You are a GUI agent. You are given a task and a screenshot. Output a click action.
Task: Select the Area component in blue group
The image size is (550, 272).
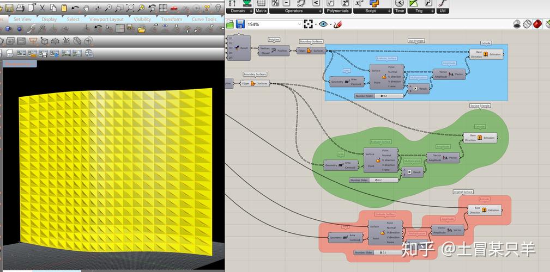[x=347, y=82]
